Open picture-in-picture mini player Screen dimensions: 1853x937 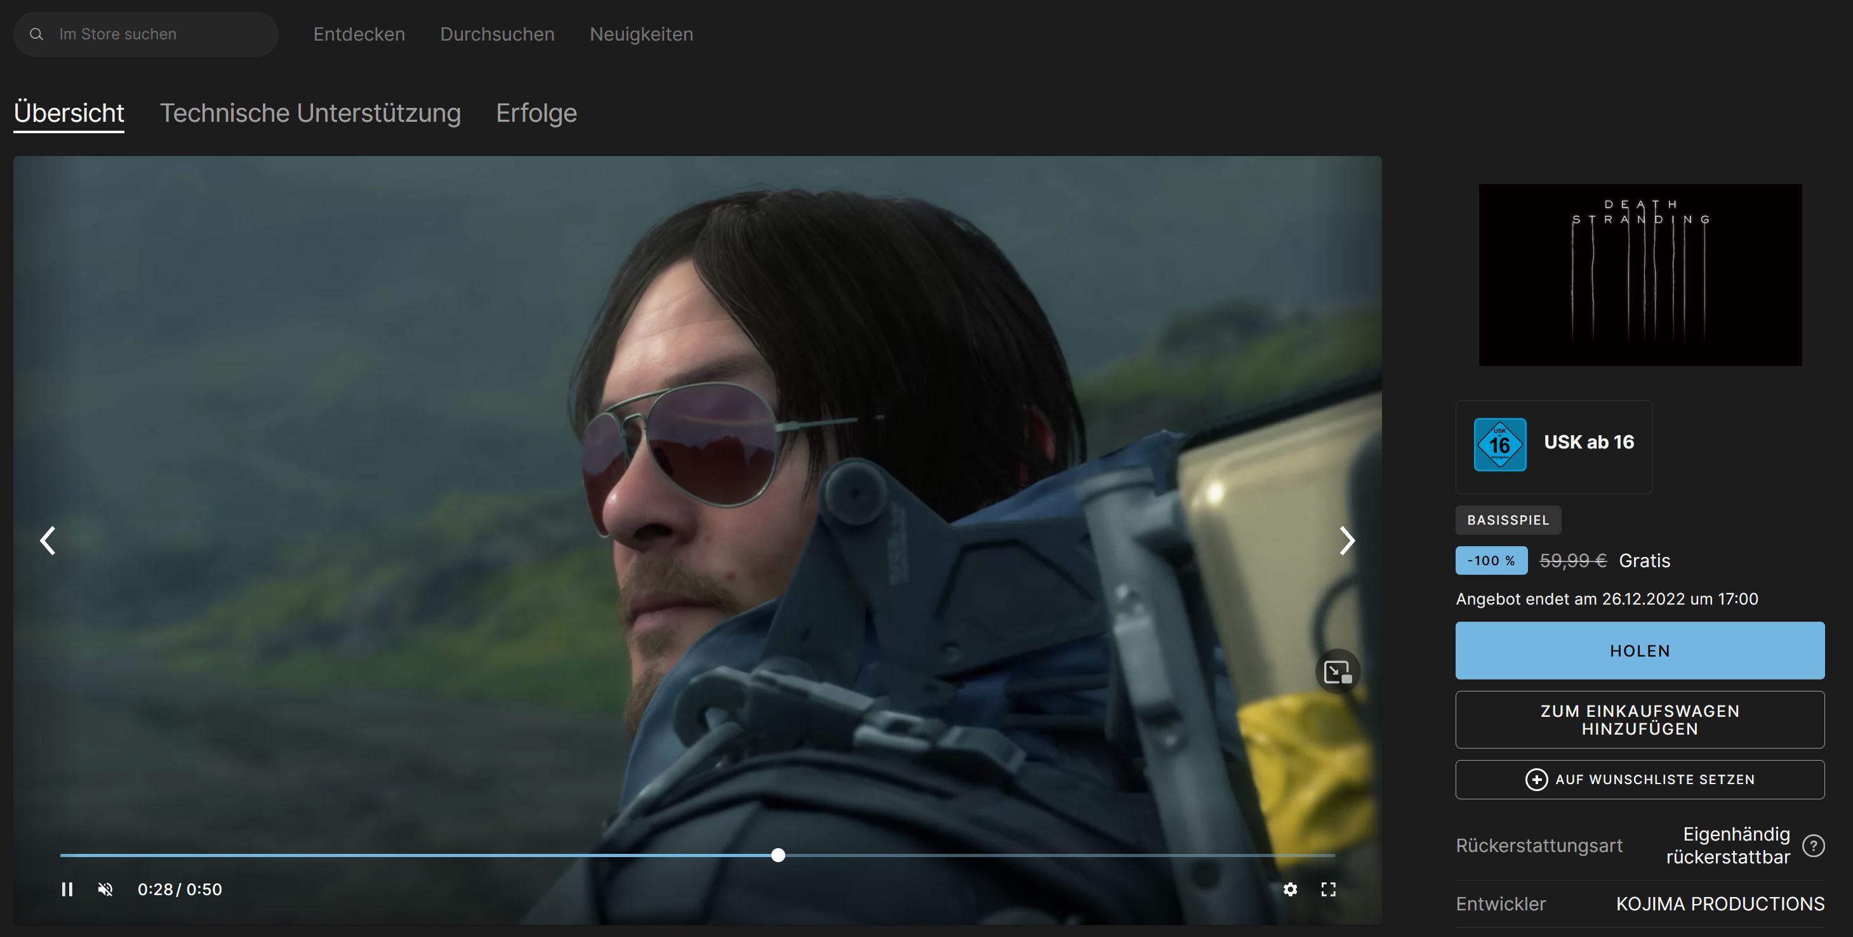(x=1338, y=672)
